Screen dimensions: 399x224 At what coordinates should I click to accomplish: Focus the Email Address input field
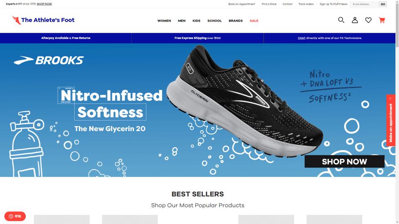click(x=364, y=4)
